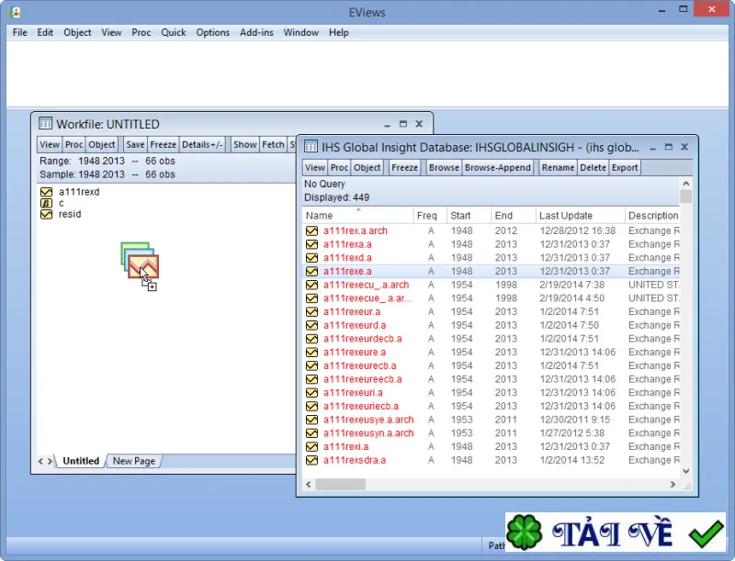Image resolution: width=735 pixels, height=561 pixels.
Task: Click Freeze button in database window
Action: [404, 168]
